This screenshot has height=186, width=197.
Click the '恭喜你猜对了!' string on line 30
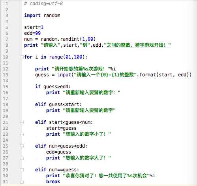tap(106, 176)
